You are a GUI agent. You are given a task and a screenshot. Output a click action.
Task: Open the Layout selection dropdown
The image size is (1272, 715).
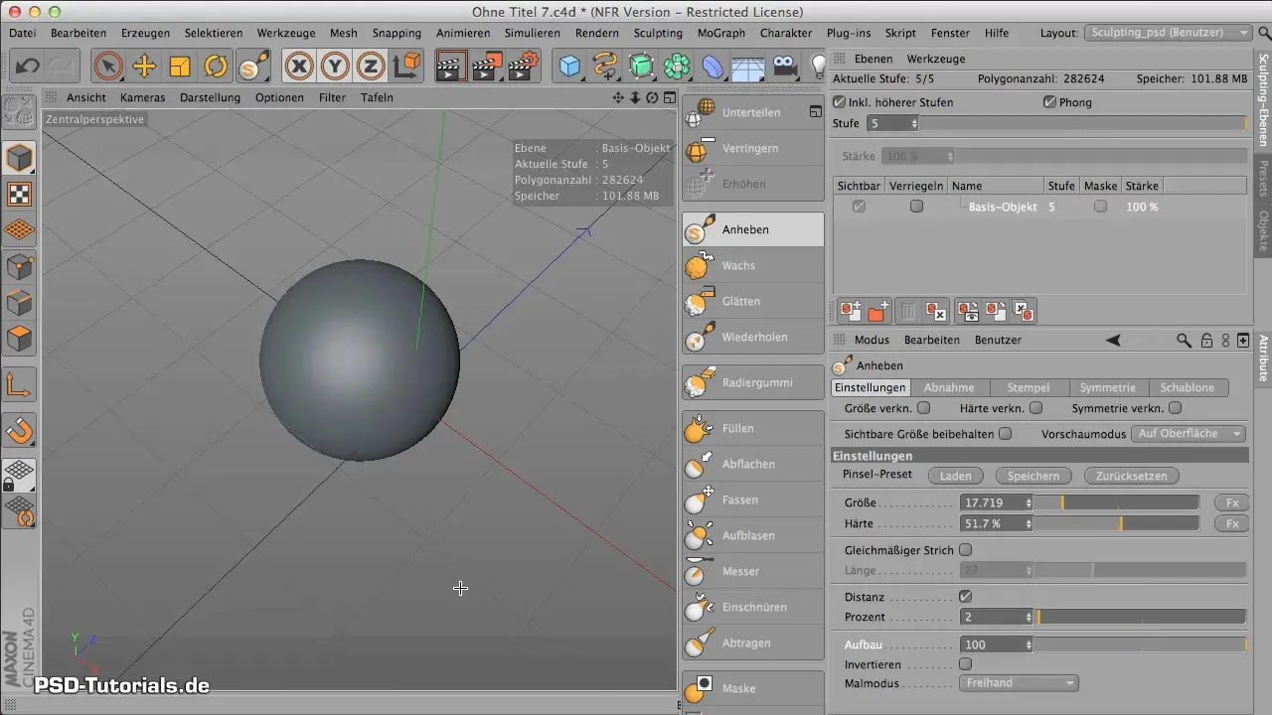(1169, 33)
